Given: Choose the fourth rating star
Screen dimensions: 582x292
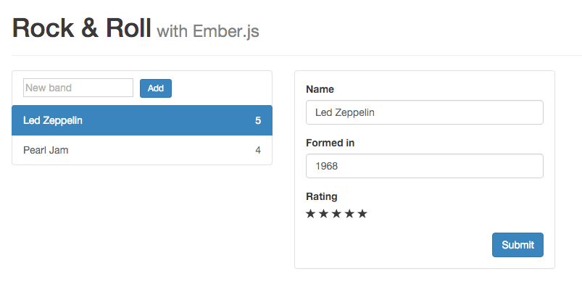Looking at the screenshot, I should coord(350,214).
